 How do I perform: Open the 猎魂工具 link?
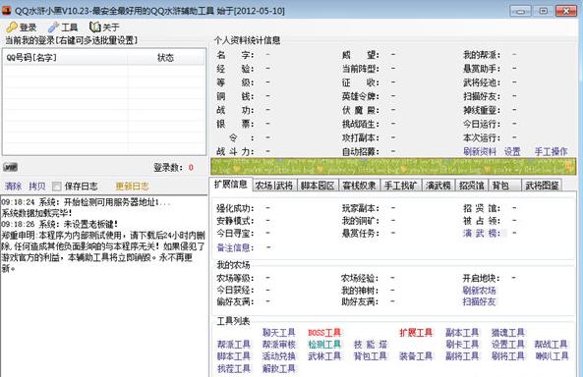[508, 332]
